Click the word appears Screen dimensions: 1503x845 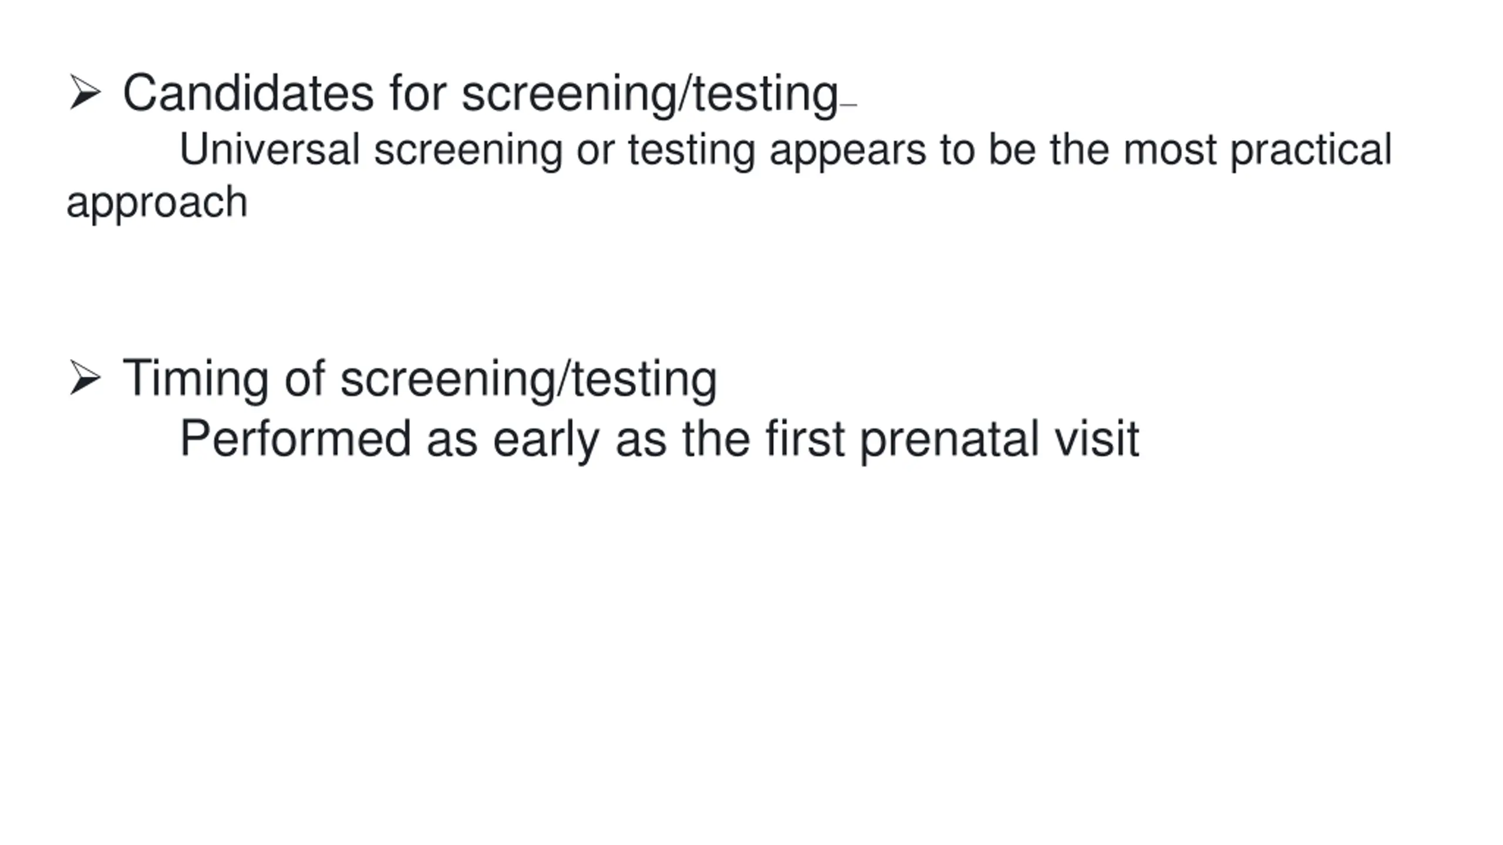pos(848,151)
